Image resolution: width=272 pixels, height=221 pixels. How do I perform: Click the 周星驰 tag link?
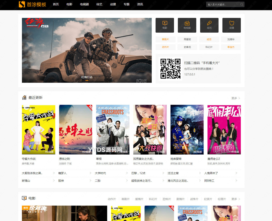[187, 40]
